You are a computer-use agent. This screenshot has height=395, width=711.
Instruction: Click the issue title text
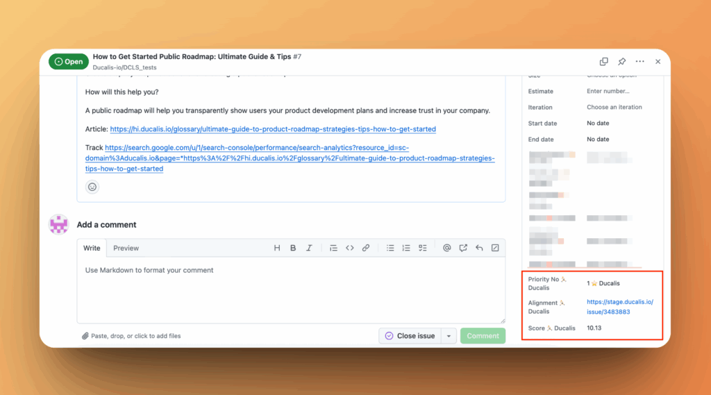point(192,57)
